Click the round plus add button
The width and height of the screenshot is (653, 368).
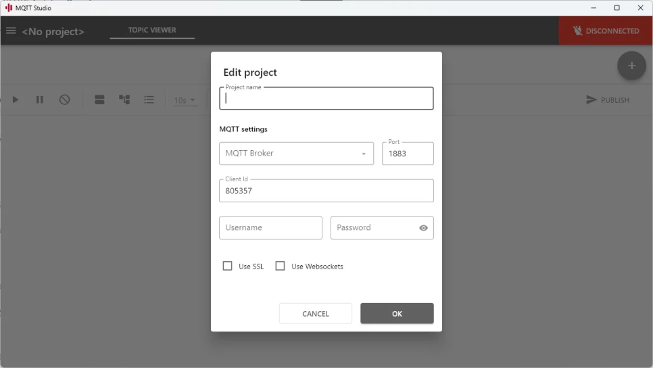click(631, 66)
